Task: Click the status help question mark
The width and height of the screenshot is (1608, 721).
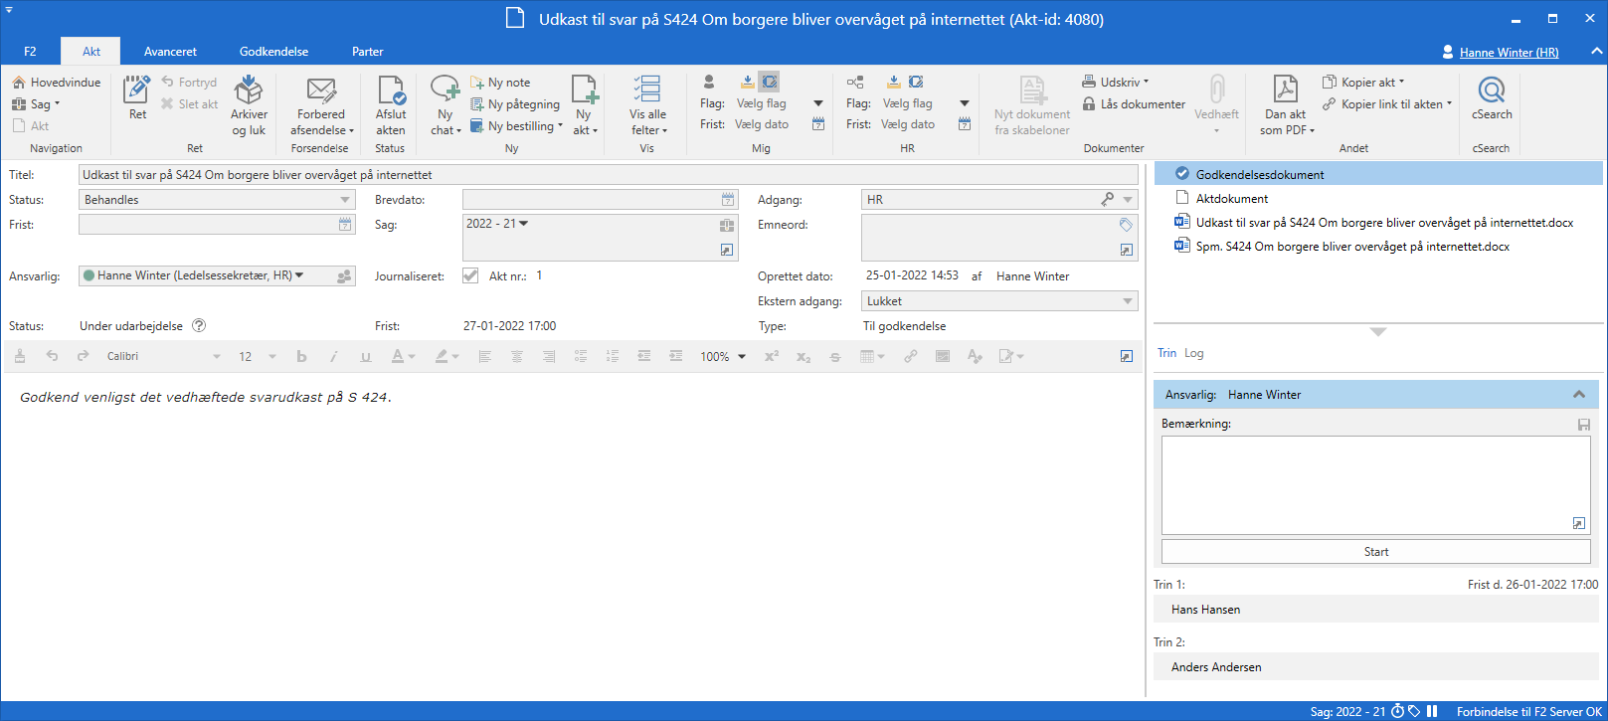Action: click(199, 325)
